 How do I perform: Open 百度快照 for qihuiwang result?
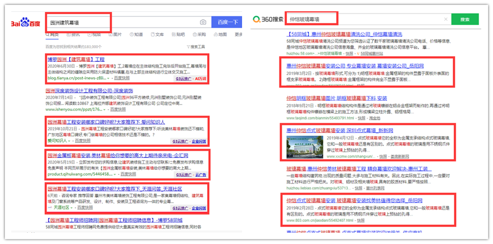(128, 174)
